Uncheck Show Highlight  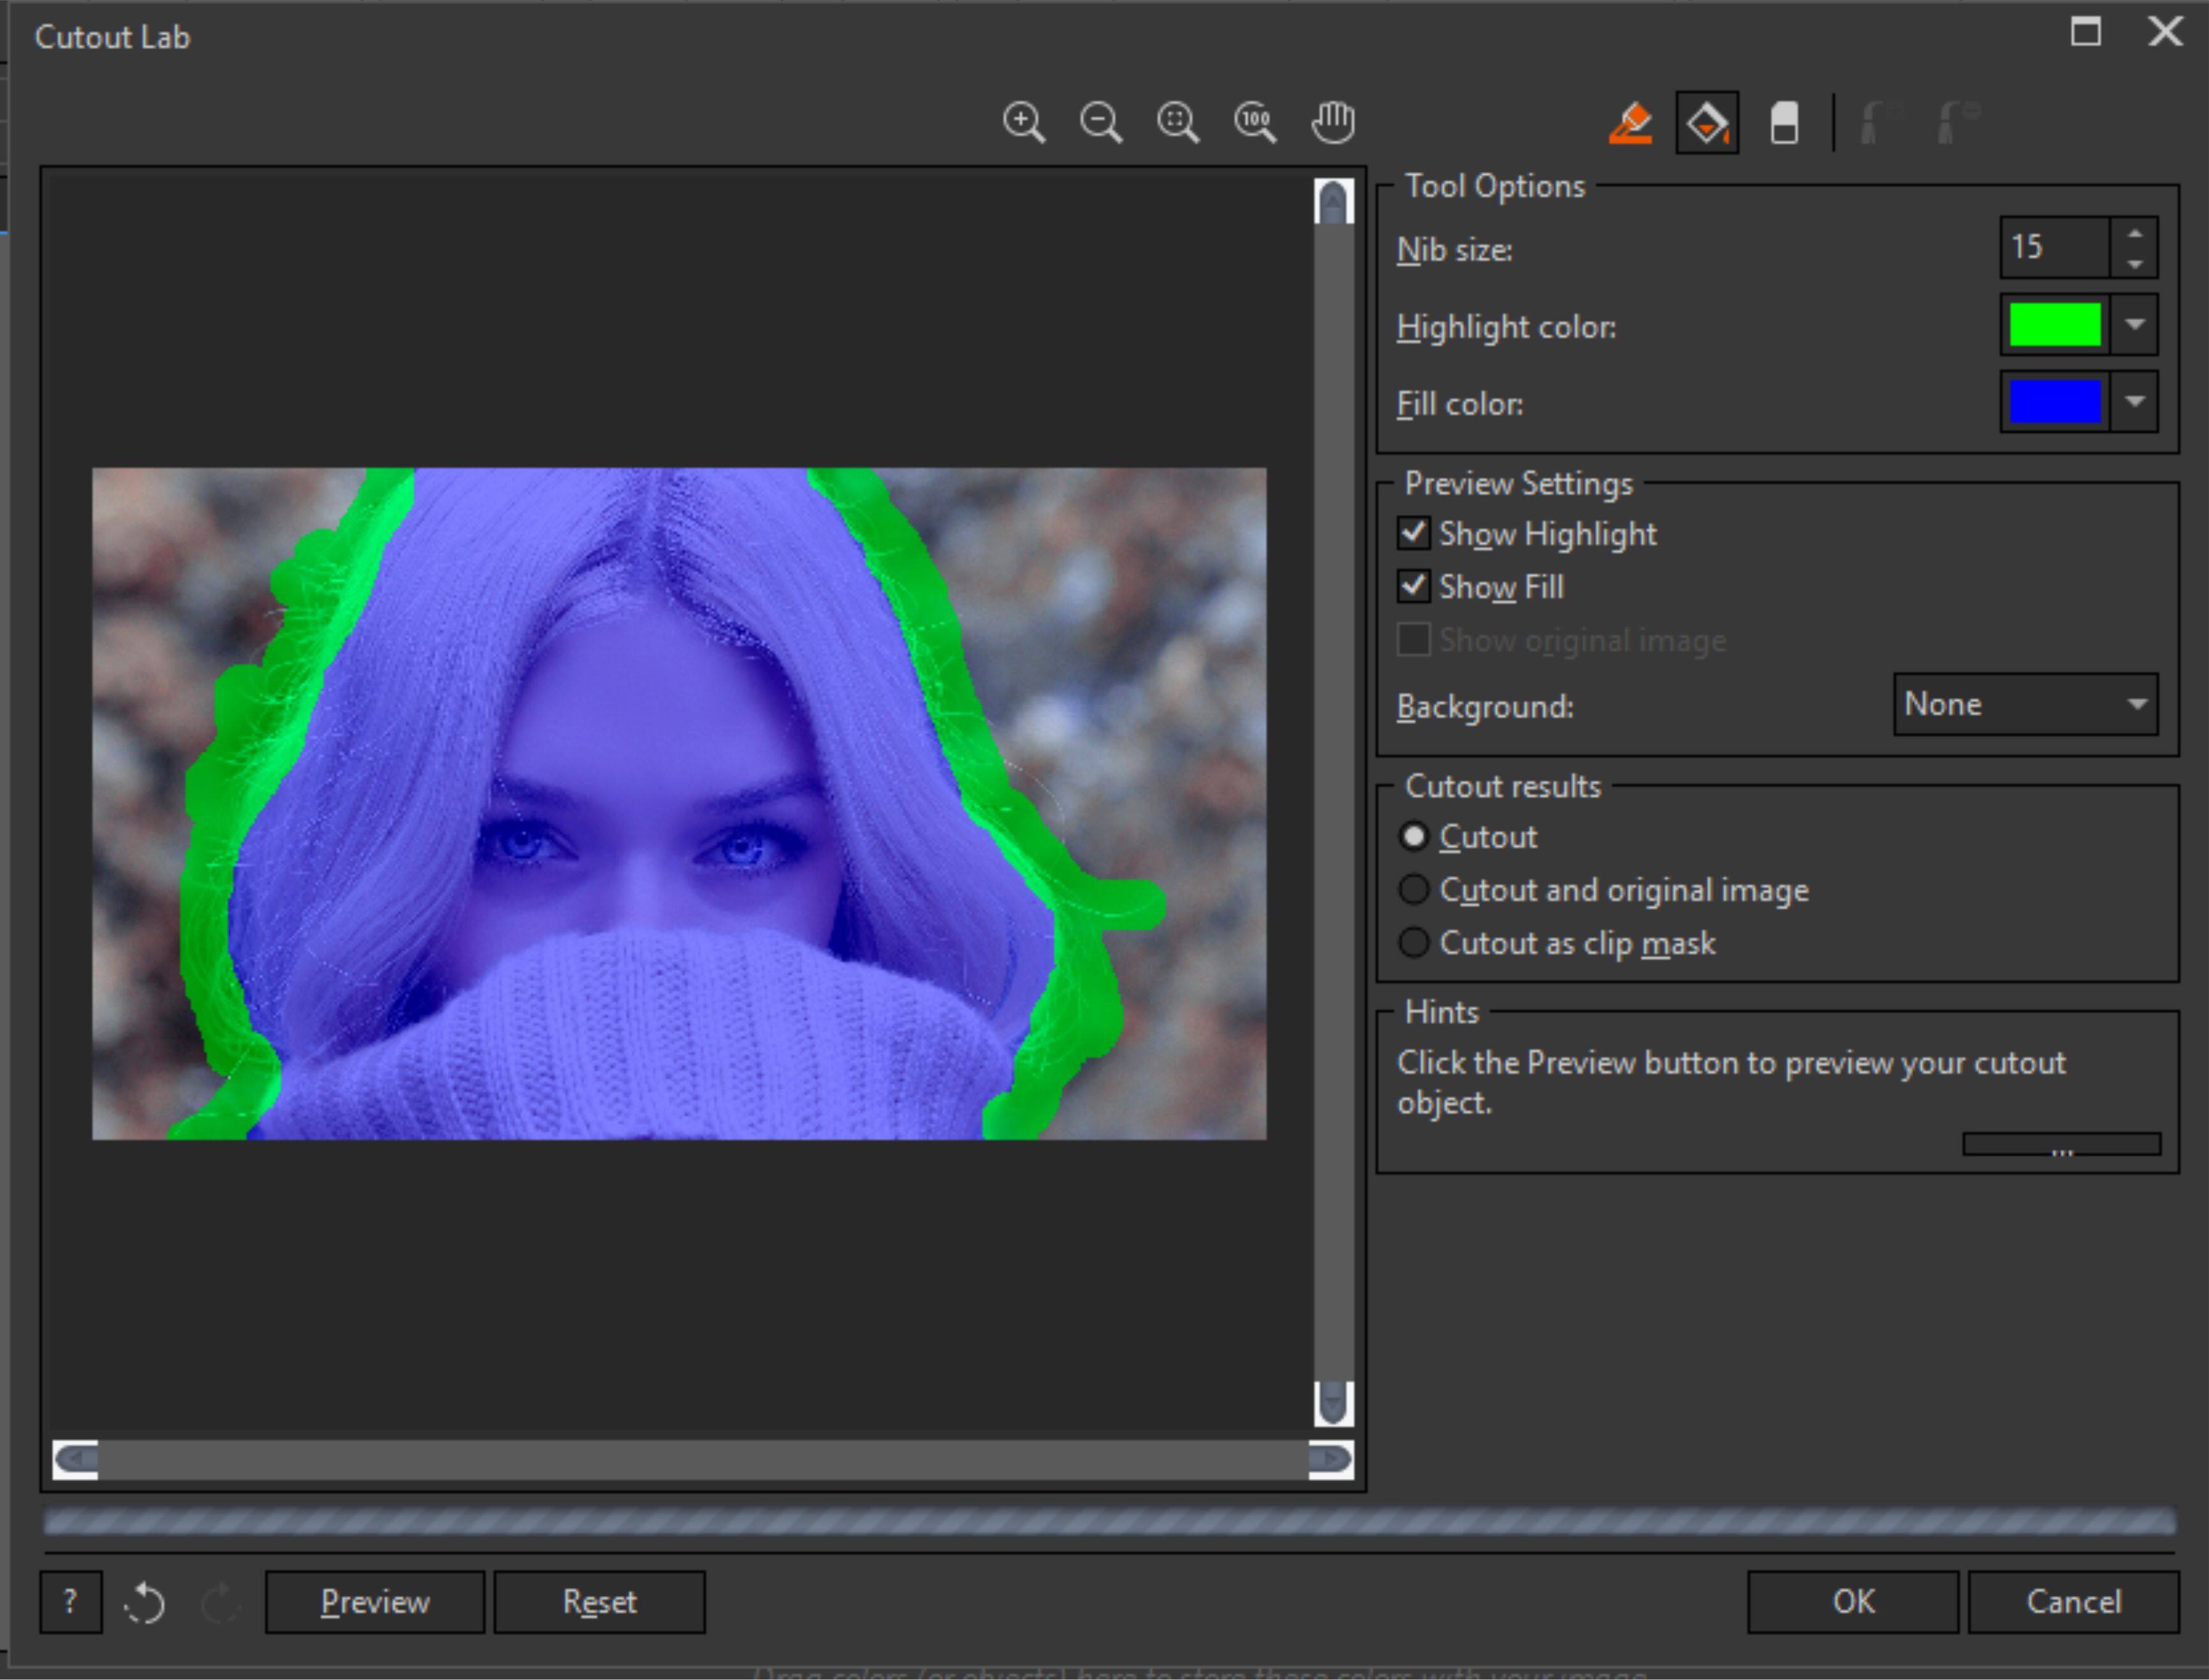pyautogui.click(x=1413, y=534)
